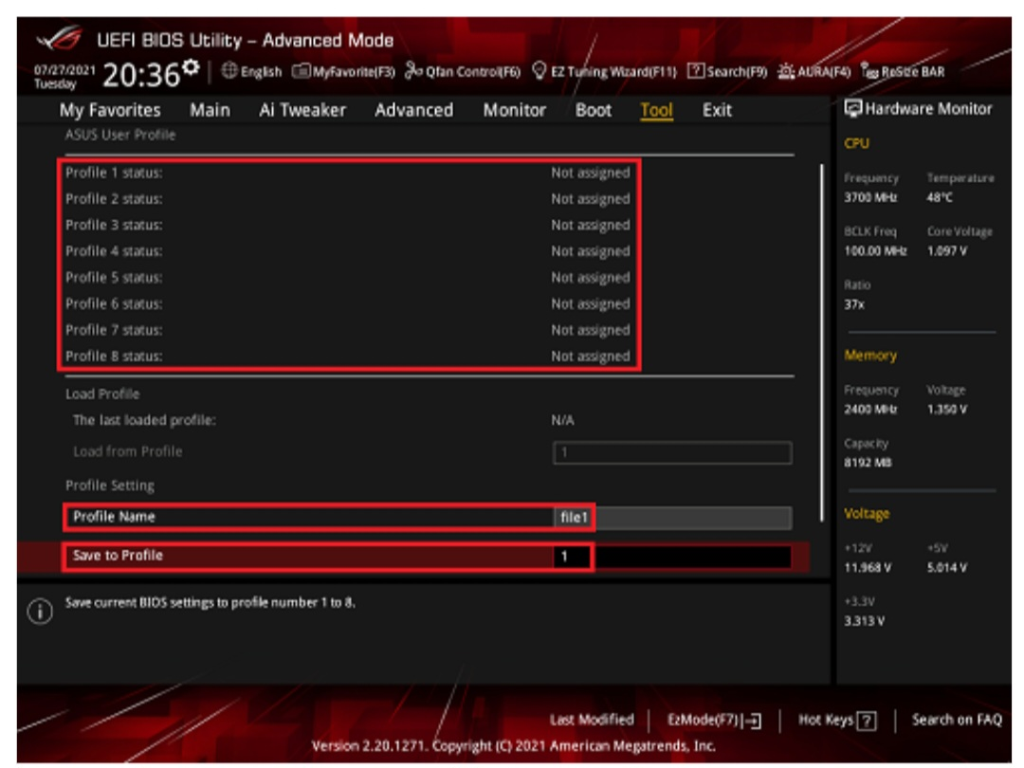This screenshot has width=1024, height=768.
Task: Open the Hot Keys question mark icon
Action: pos(866,721)
